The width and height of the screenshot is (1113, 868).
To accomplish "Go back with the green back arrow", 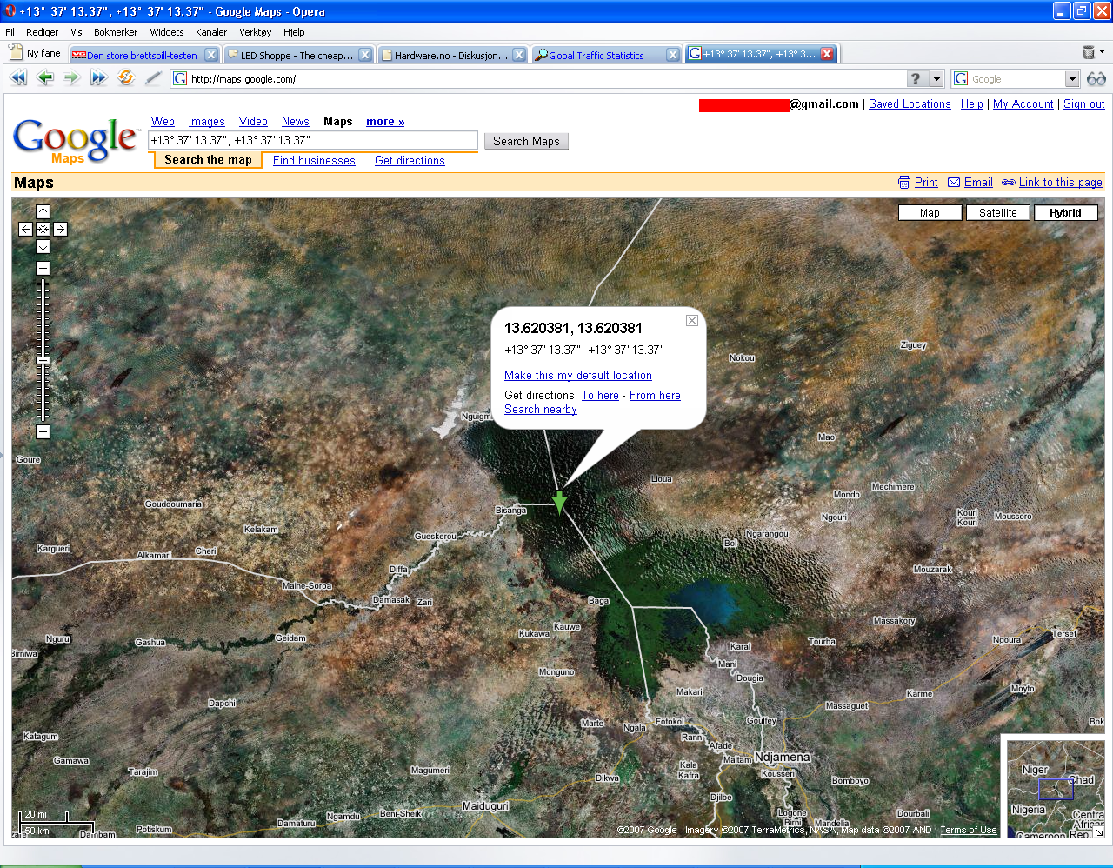I will coord(45,78).
